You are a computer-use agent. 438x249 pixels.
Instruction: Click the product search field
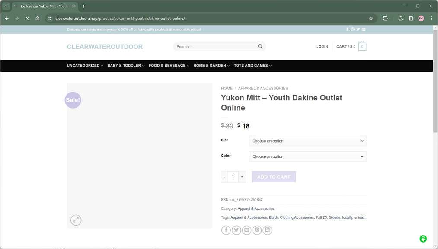coord(216,47)
